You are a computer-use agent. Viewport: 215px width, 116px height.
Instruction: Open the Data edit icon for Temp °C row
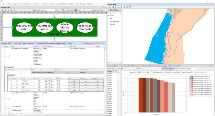[x=74, y=81]
